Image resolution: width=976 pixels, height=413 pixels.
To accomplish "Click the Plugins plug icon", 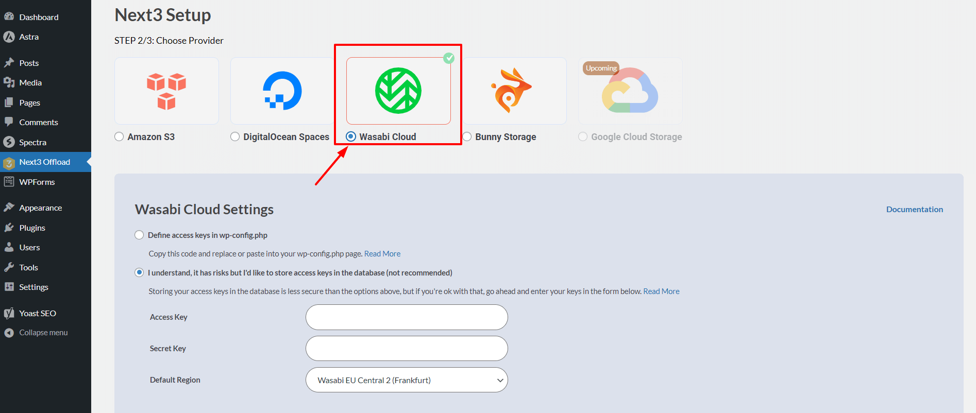I will 9,228.
